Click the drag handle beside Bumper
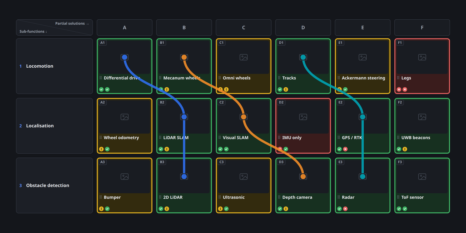Viewport: 466px width, 233px height. (x=101, y=197)
